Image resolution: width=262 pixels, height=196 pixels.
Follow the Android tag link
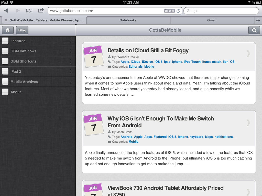[x=126, y=137]
